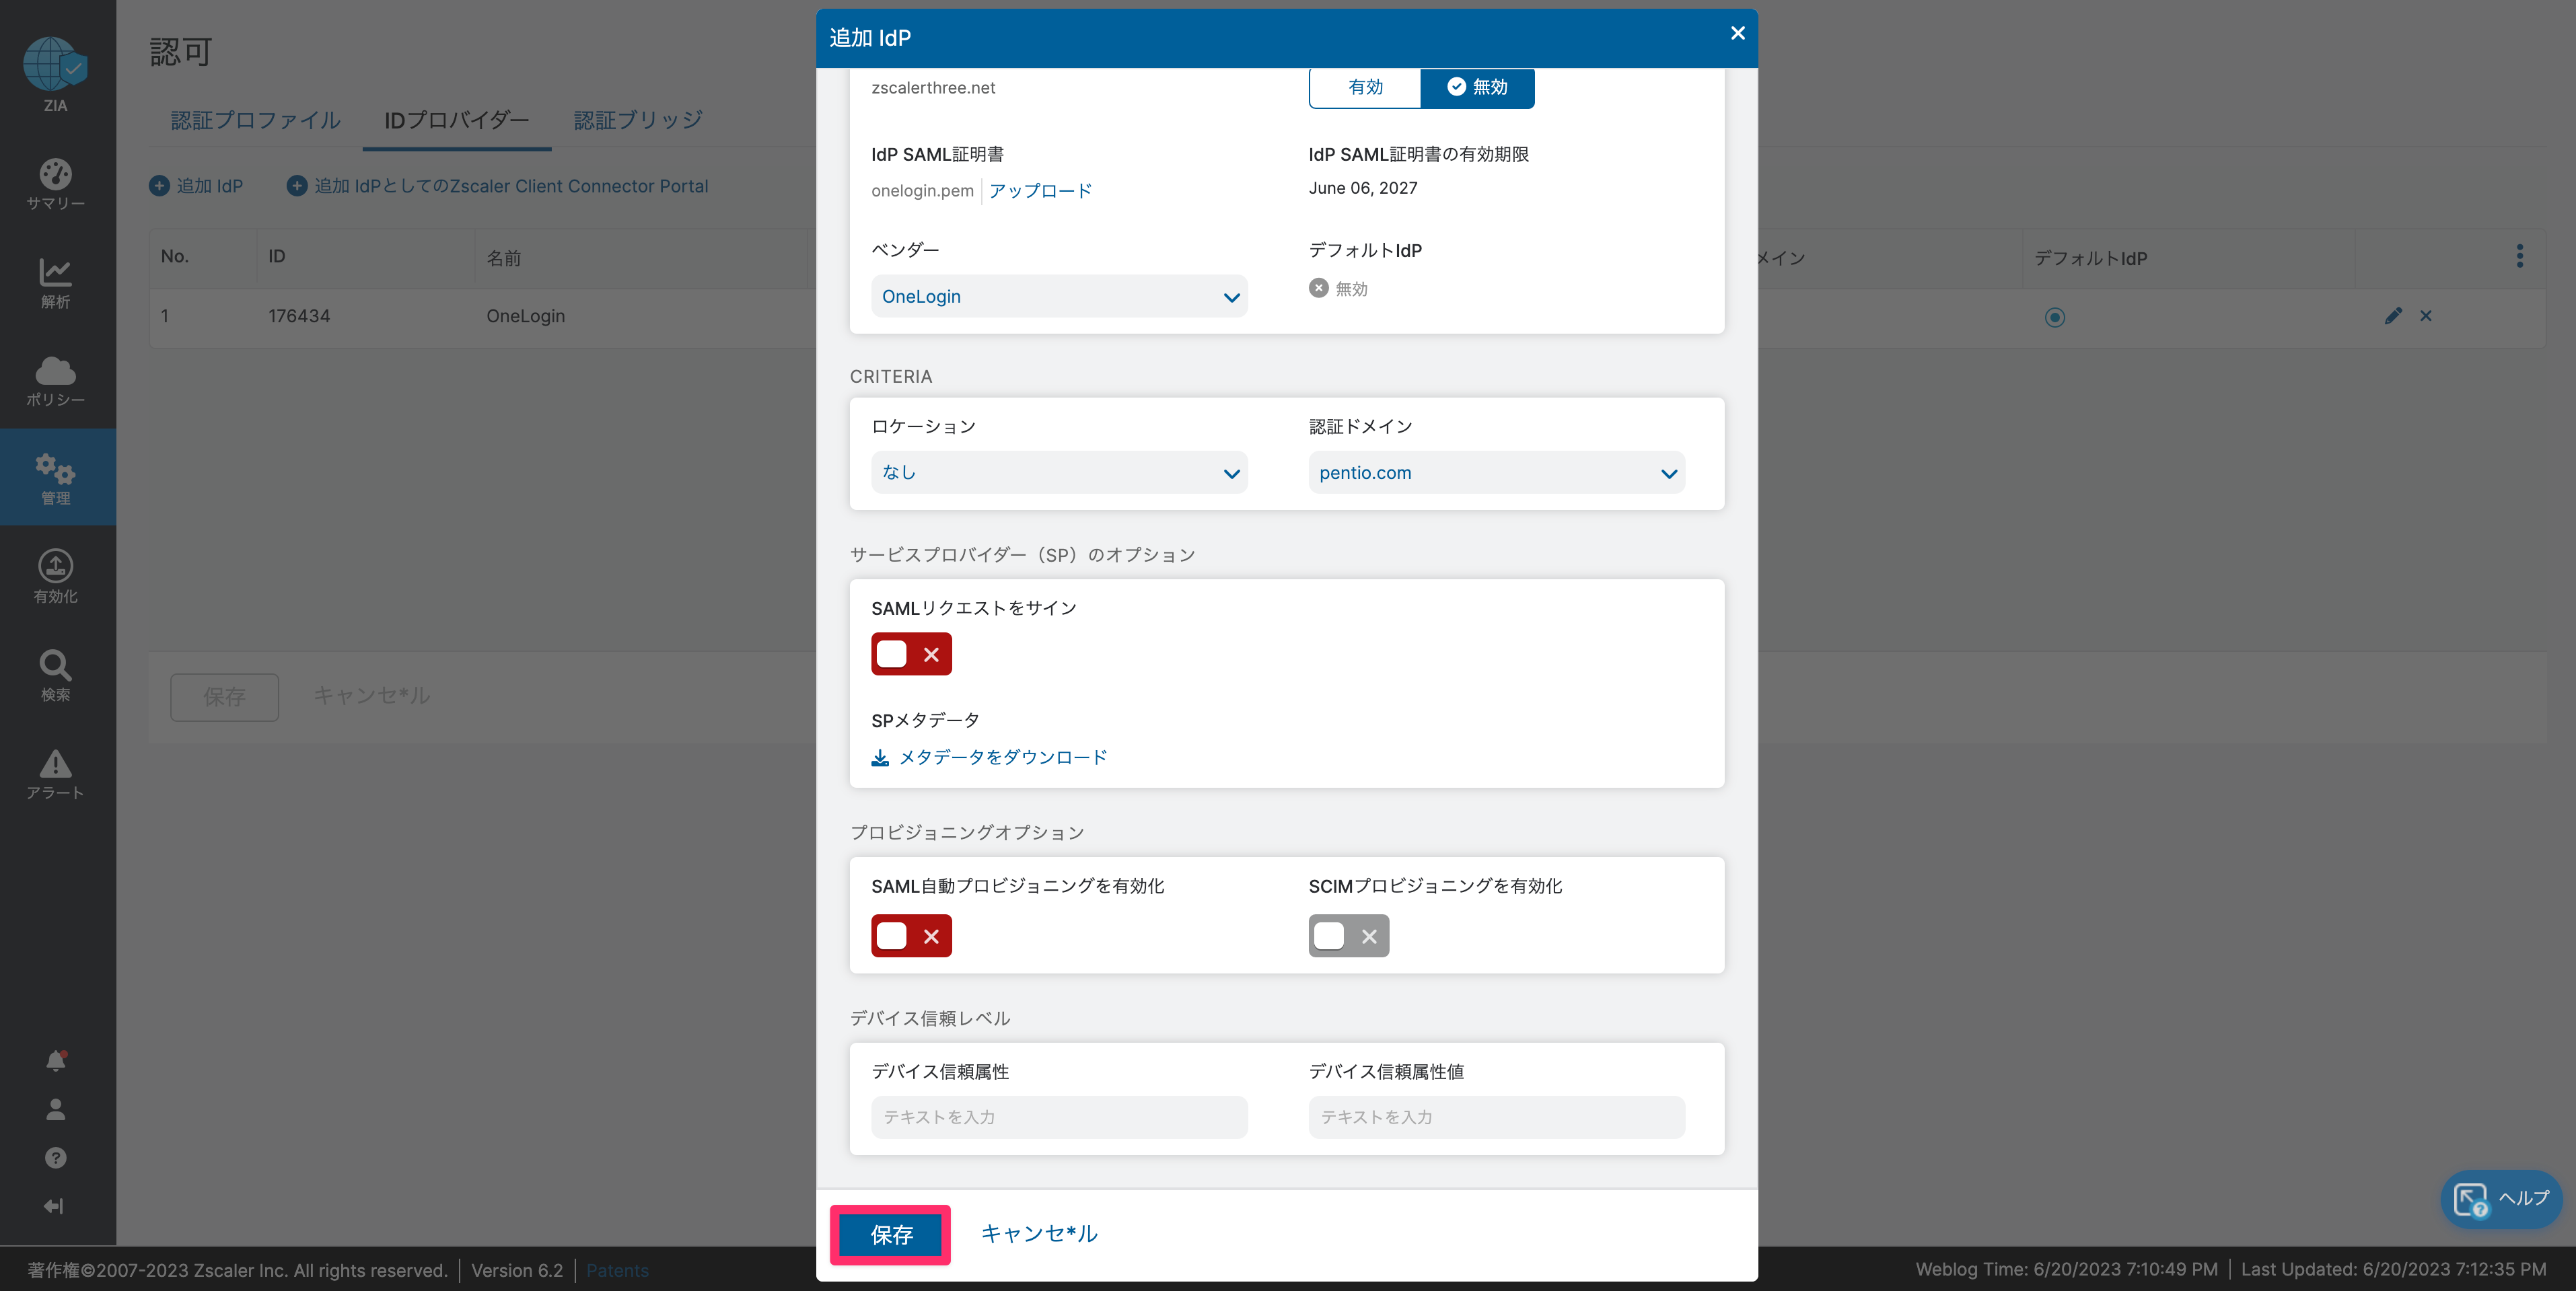Expand the ロケーション dropdown showing なし

coord(1059,472)
